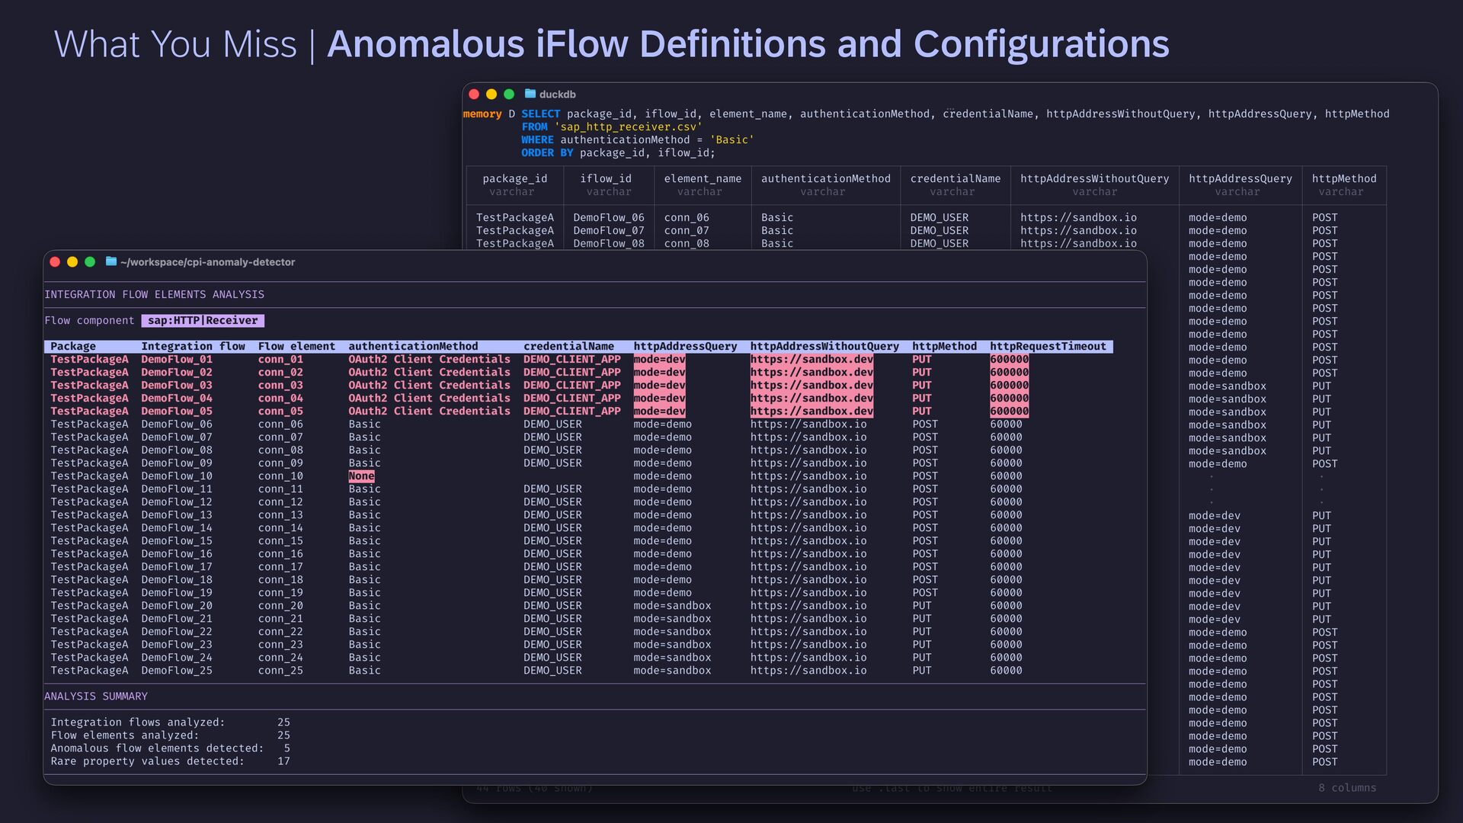Click the https://sandbox.io address for DemoFlow_06 in duckdb

coord(1078,218)
